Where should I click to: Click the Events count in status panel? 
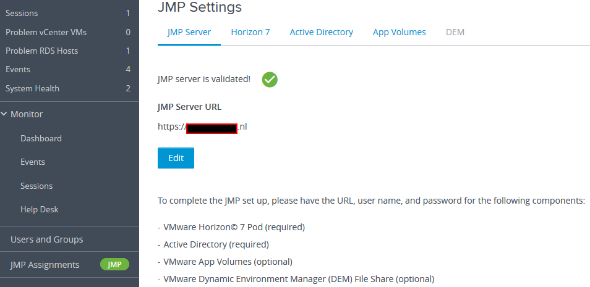[x=128, y=69]
